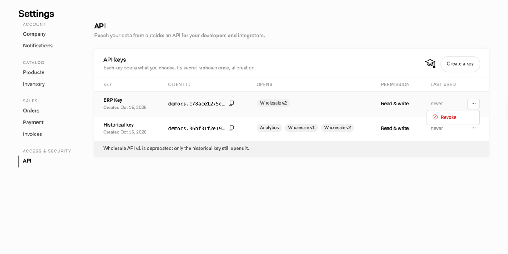Open Payment settings
Image resolution: width=508 pixels, height=254 pixels.
33,122
